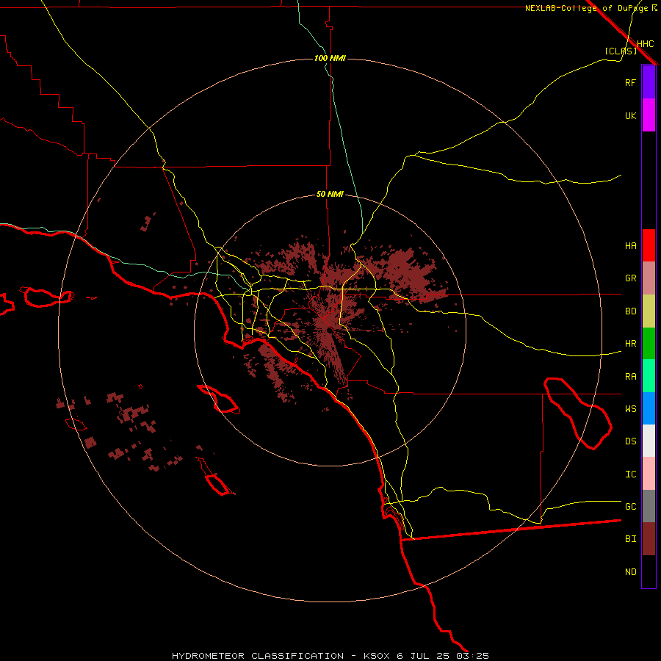
Task: Click the WS blue legend swatch
Action: pyautogui.click(x=649, y=408)
